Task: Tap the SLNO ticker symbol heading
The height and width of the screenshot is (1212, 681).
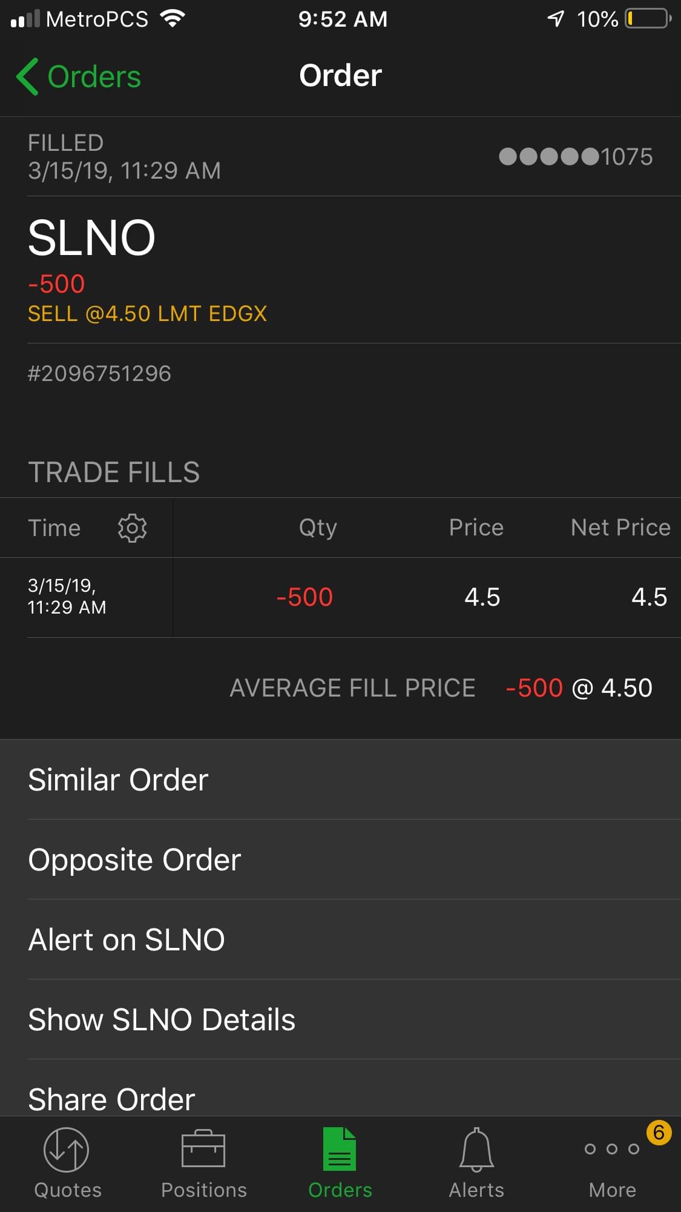Action: (92, 238)
